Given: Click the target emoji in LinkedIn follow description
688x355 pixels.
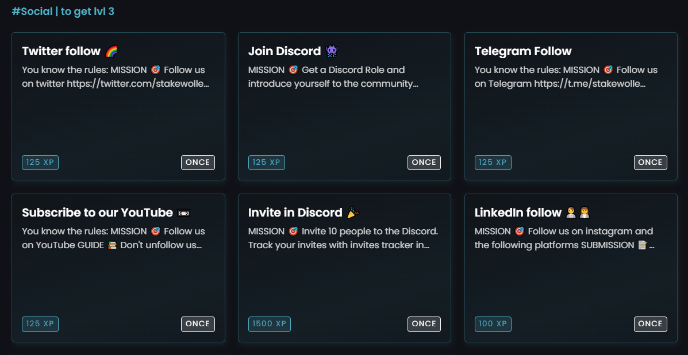Looking at the screenshot, I should [520, 231].
